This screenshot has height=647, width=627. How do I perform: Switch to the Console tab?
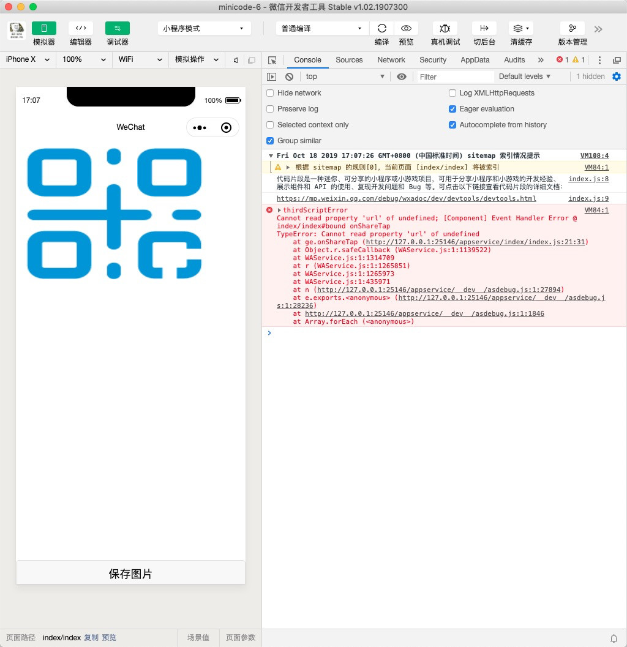click(x=307, y=60)
